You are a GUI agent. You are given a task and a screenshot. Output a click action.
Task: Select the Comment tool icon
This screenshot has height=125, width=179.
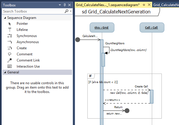(x=10, y=54)
